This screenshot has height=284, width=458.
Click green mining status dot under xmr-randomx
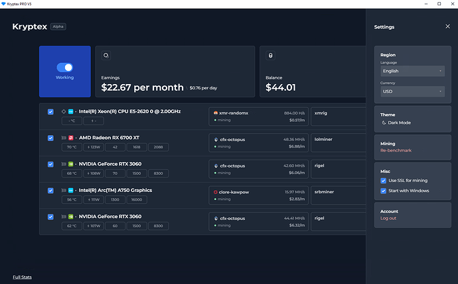point(215,120)
